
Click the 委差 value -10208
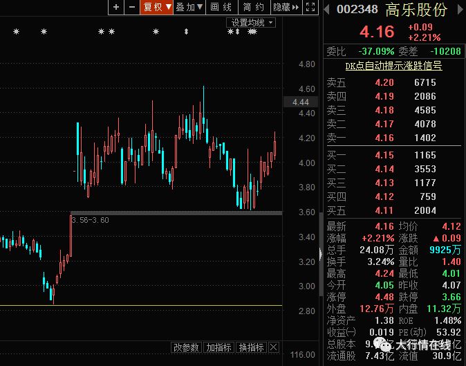[x=445, y=51]
